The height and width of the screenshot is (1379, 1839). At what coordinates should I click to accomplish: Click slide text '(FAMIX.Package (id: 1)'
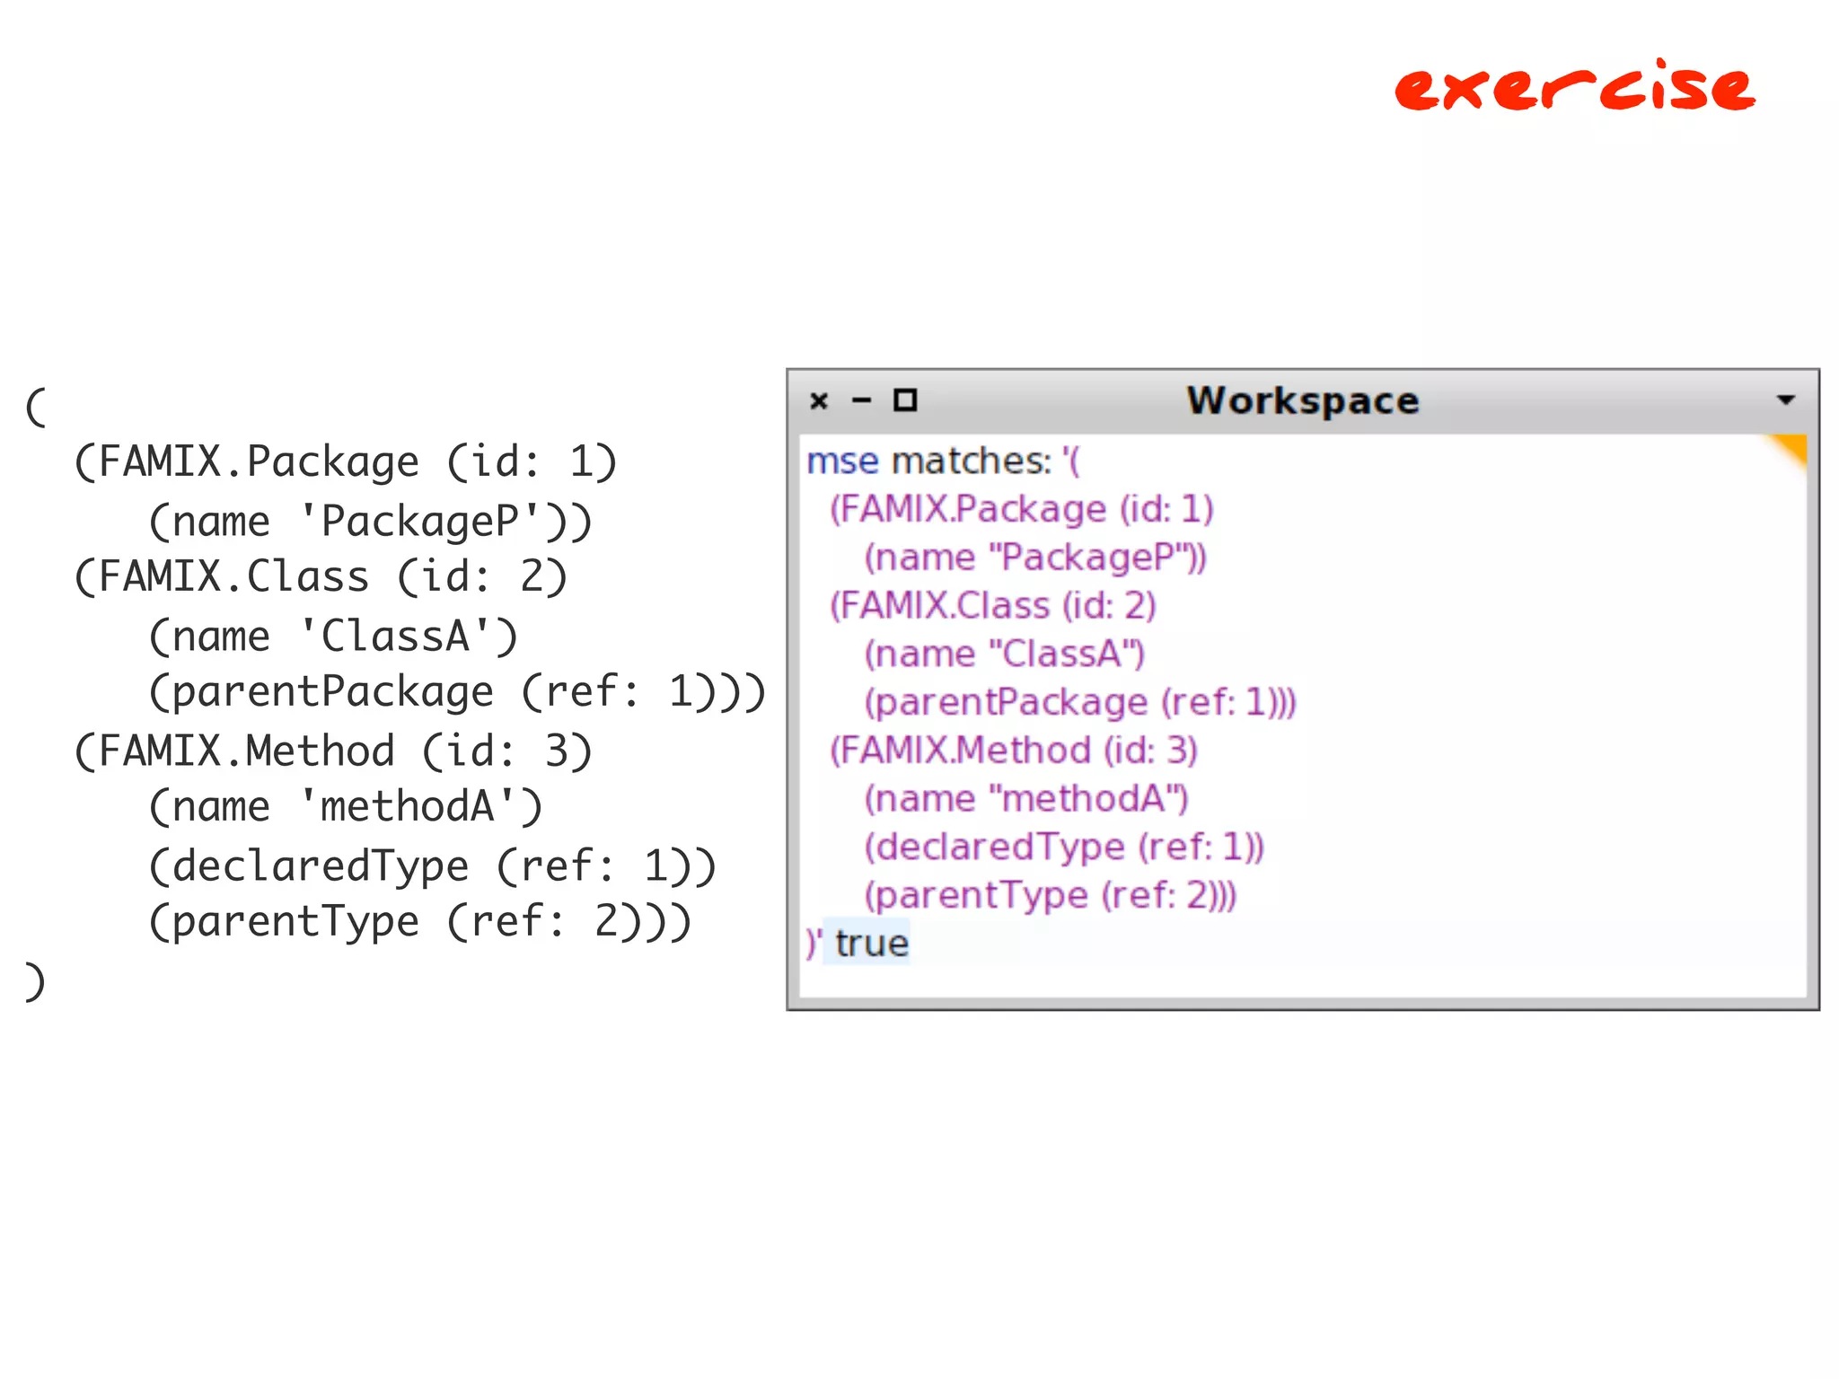click(x=346, y=463)
